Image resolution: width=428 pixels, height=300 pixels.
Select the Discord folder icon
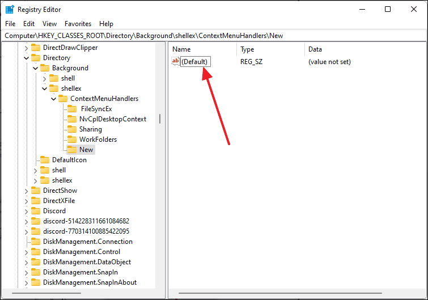(36, 211)
